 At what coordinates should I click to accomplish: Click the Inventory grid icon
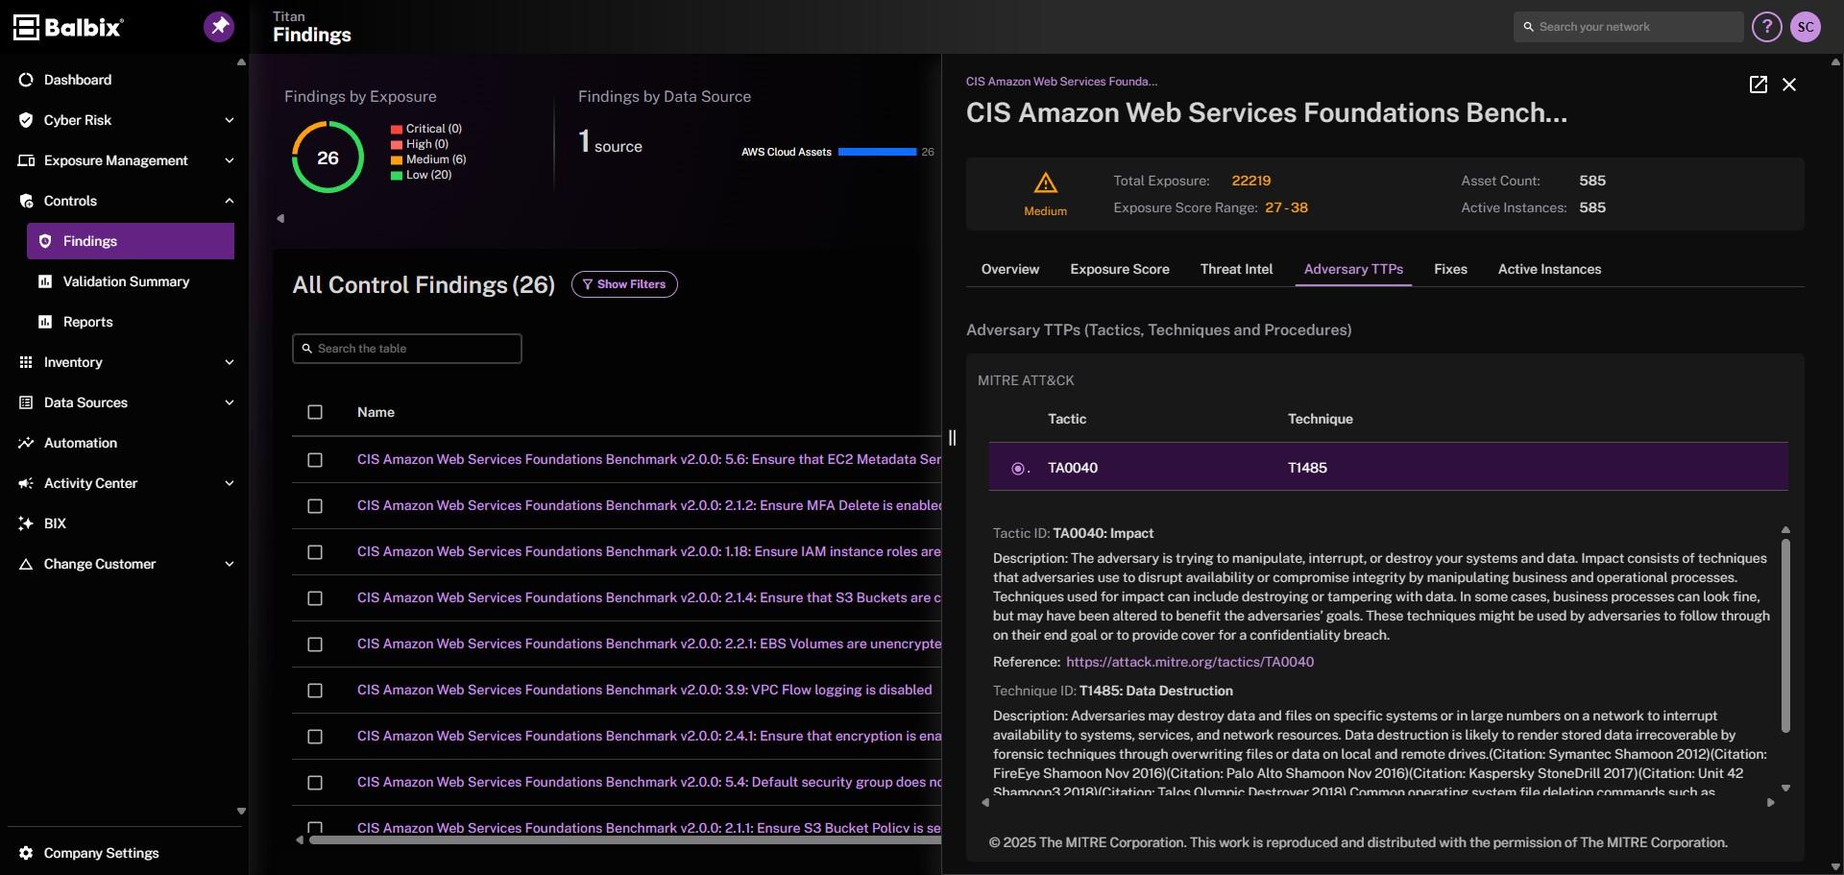point(26,362)
